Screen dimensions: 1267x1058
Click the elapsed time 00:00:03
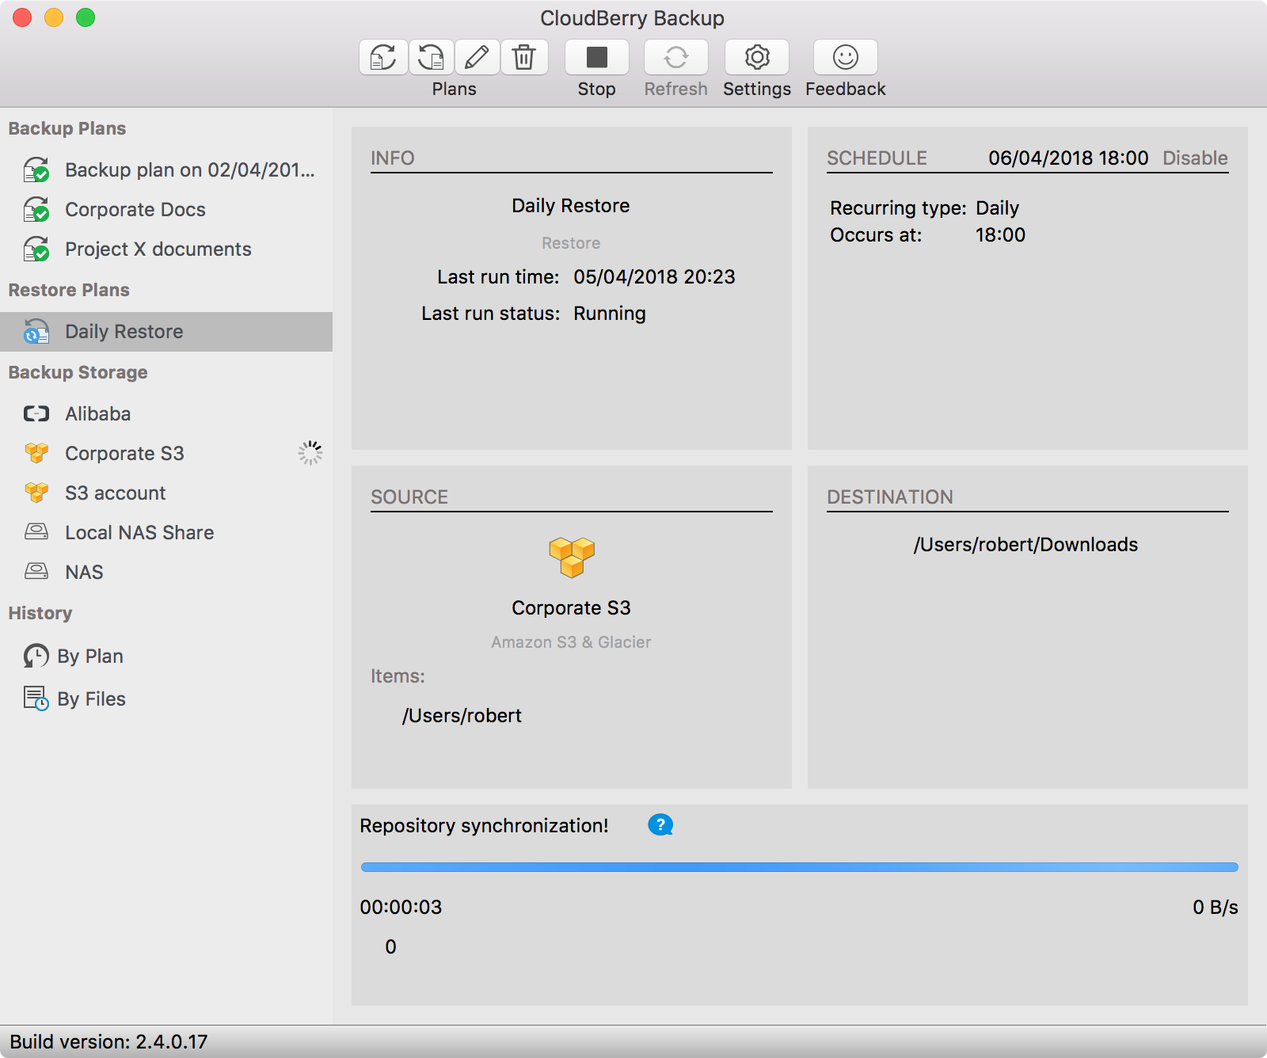(401, 907)
